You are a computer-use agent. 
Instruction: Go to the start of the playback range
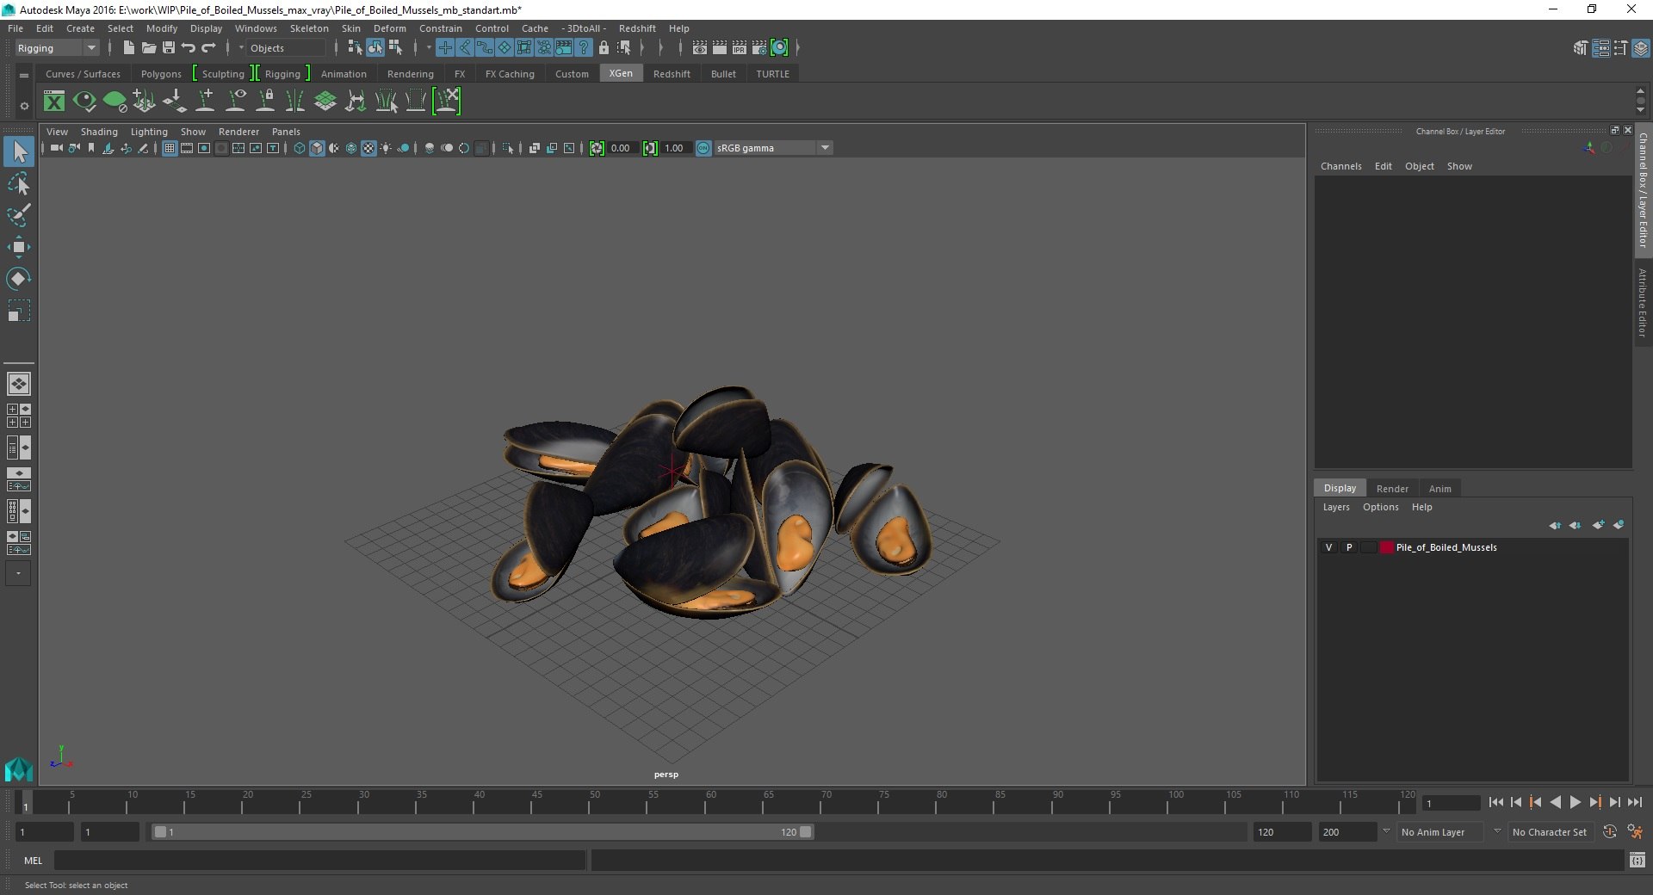pyautogui.click(x=1495, y=802)
